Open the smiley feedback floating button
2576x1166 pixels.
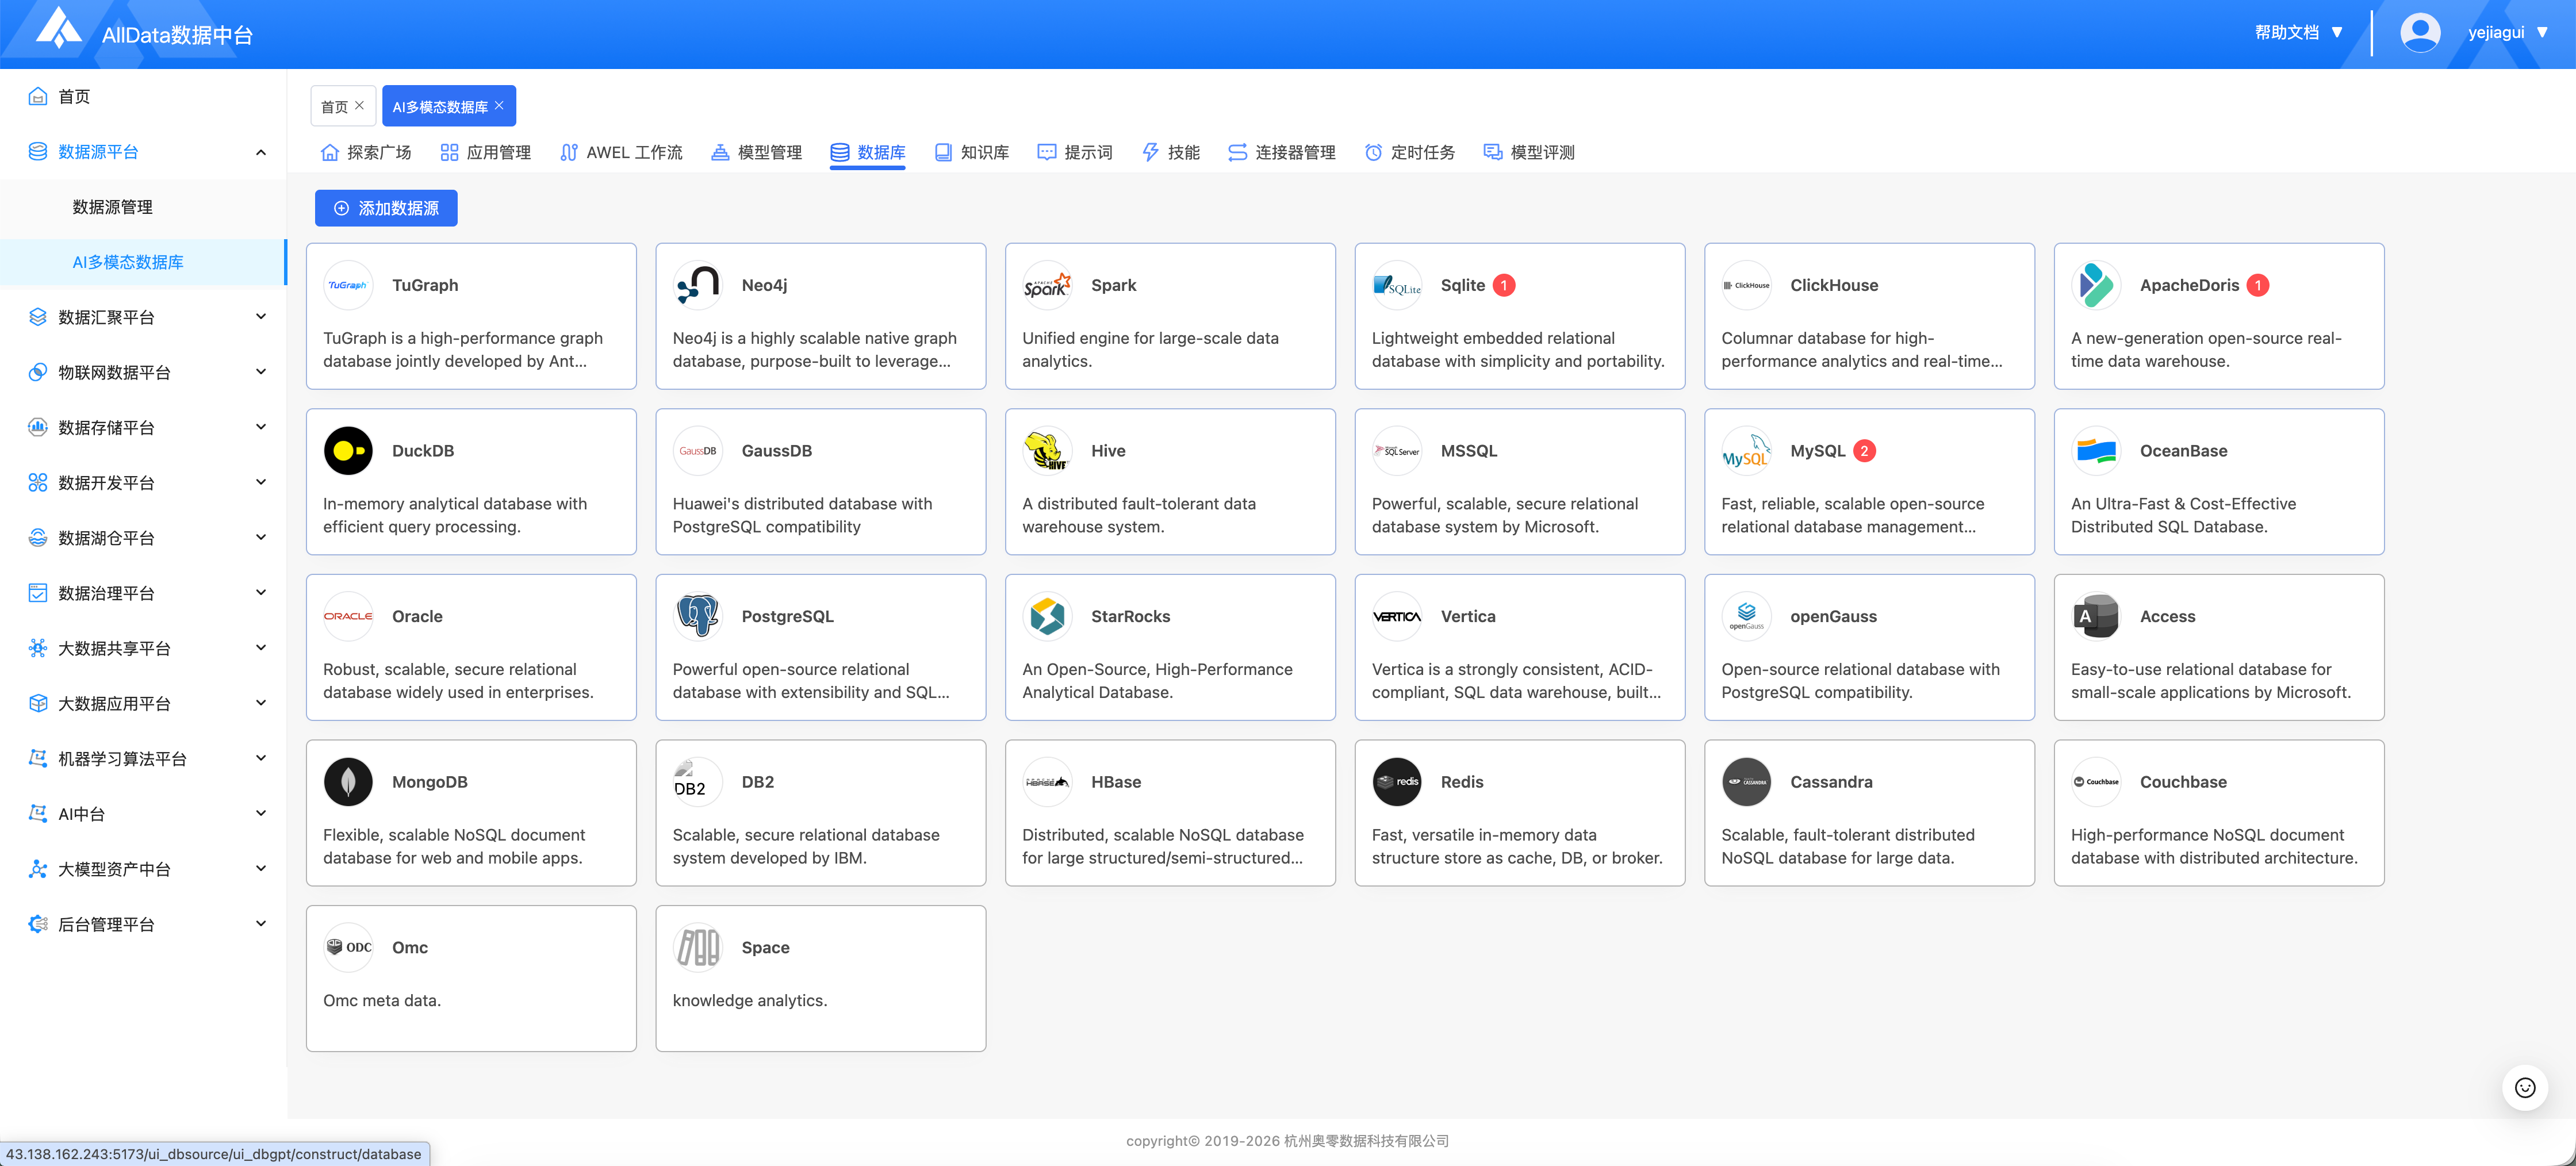[x=2524, y=1087]
